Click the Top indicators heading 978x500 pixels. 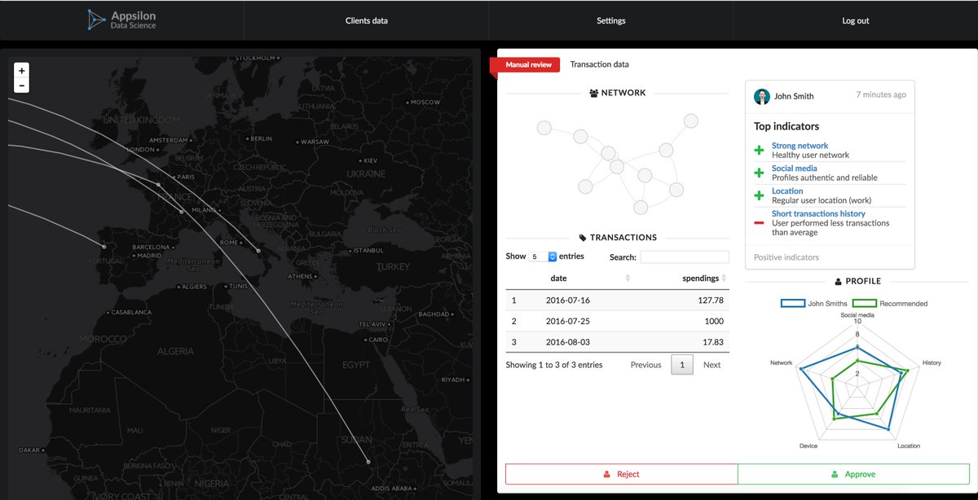786,126
